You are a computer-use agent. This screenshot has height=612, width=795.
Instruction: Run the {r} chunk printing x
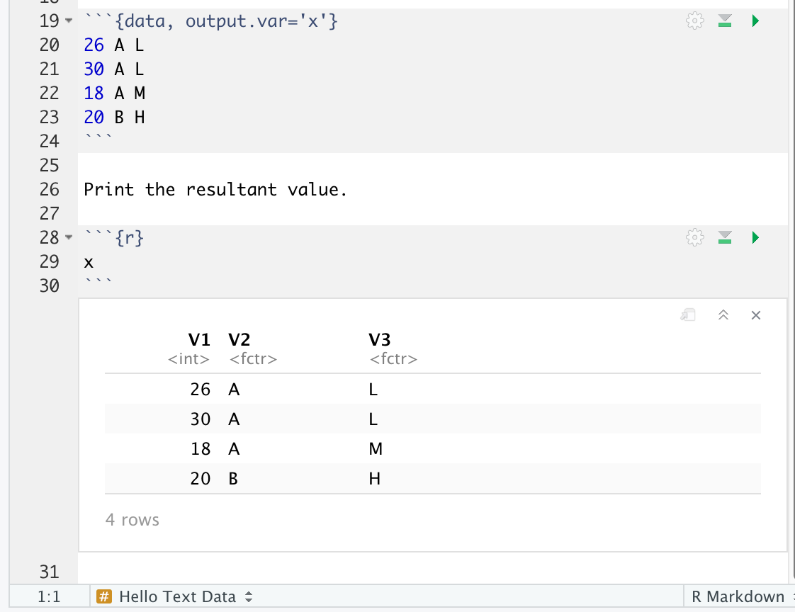click(755, 237)
